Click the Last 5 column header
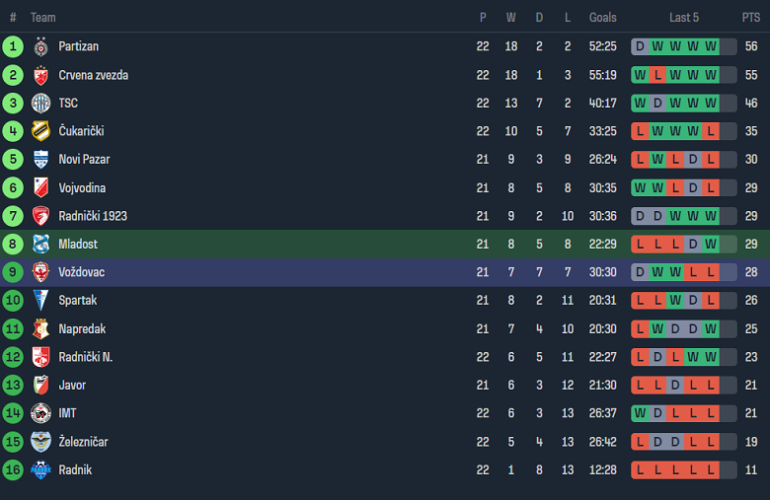The image size is (770, 500). (x=684, y=18)
